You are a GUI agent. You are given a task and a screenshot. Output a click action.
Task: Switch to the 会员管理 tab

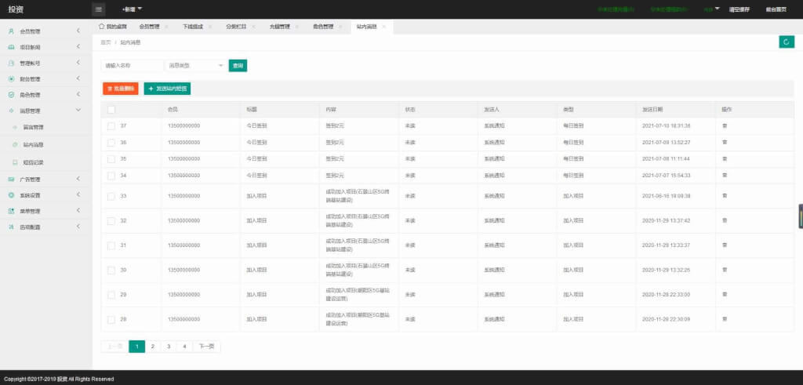click(150, 27)
